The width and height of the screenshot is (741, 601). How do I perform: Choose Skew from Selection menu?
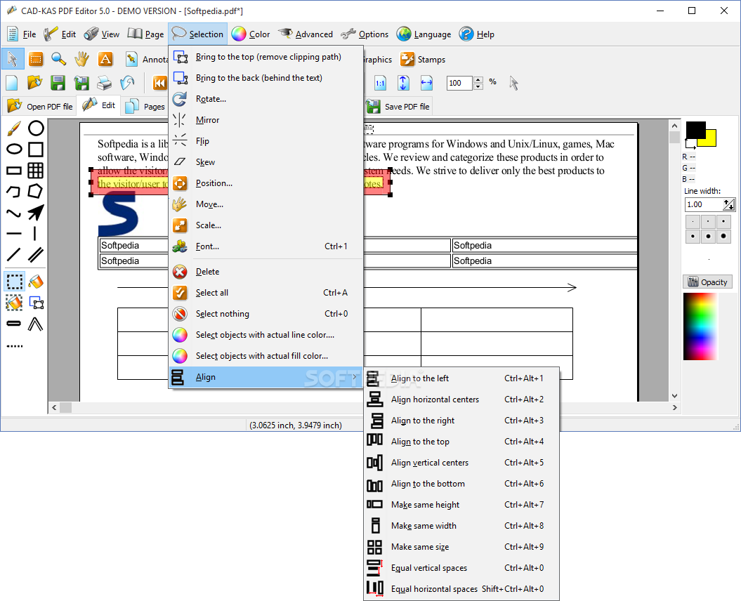[x=265, y=162]
